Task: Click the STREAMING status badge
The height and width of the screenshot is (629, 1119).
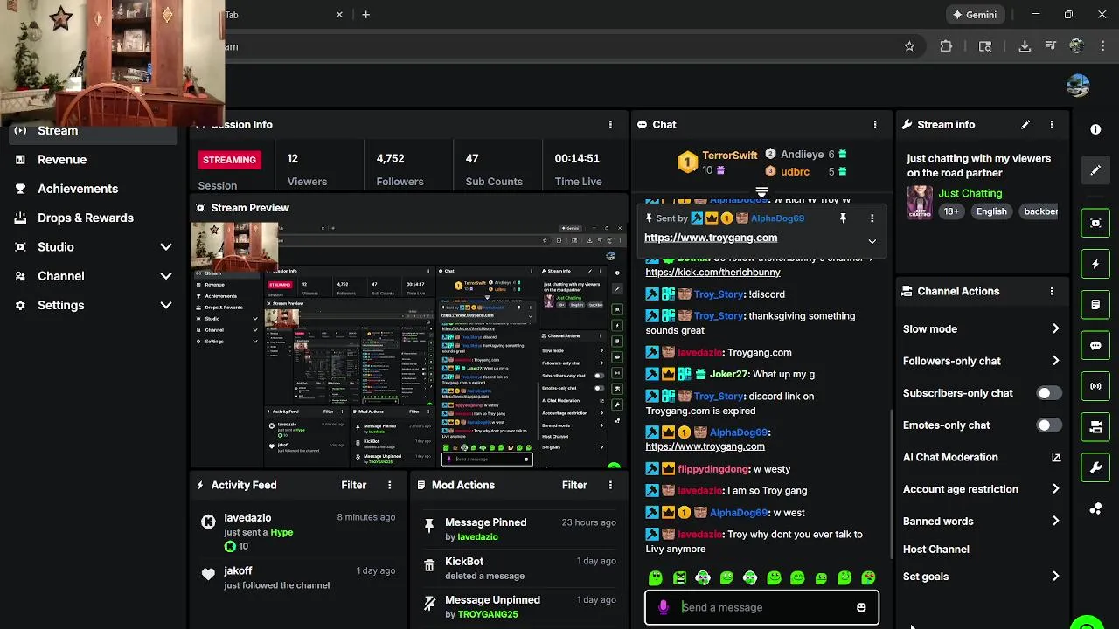Action: click(230, 160)
